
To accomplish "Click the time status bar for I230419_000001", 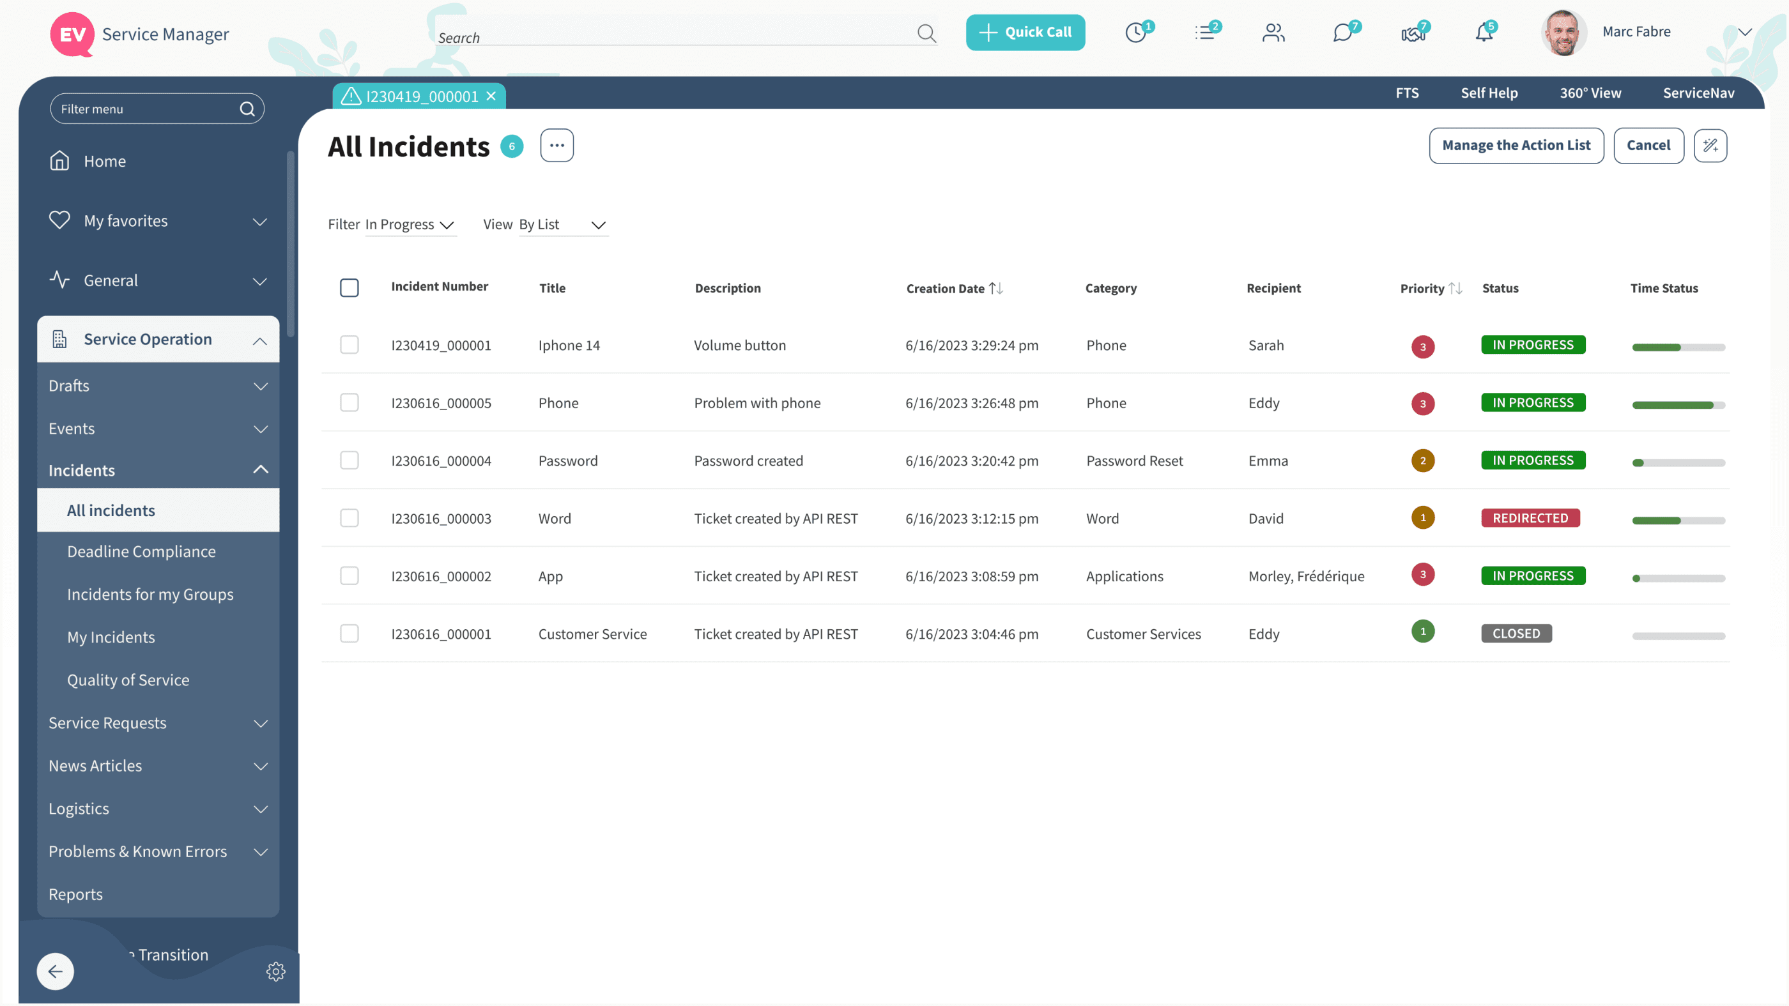I will (1678, 347).
